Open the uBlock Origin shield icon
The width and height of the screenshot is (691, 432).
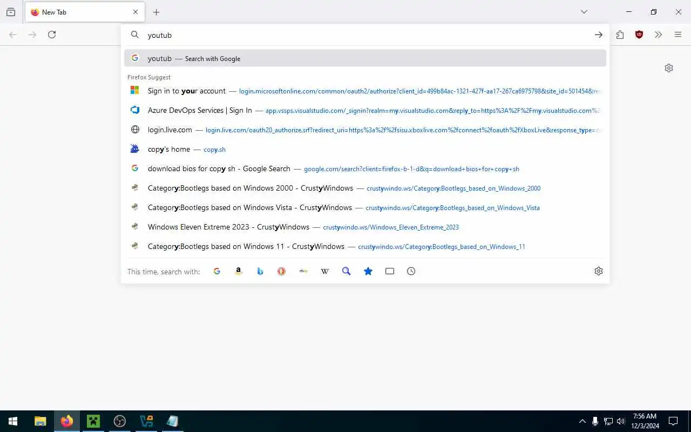tap(639, 35)
